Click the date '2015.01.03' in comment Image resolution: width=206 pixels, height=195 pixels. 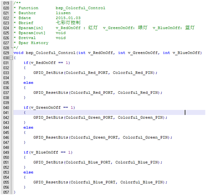[x=68, y=18]
